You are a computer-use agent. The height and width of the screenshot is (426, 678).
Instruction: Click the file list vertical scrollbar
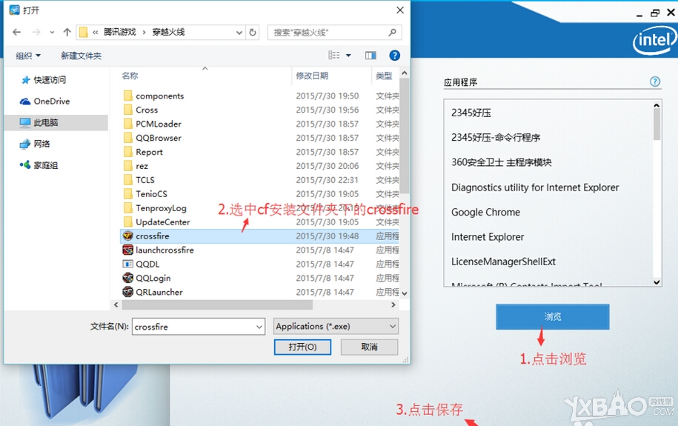click(x=405, y=136)
